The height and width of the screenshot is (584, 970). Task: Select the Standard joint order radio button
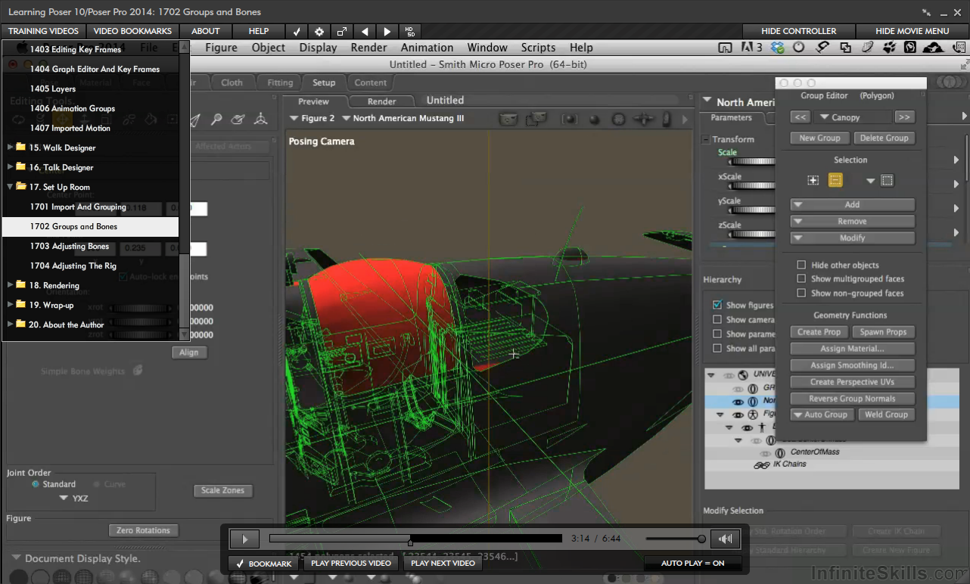[x=36, y=484]
